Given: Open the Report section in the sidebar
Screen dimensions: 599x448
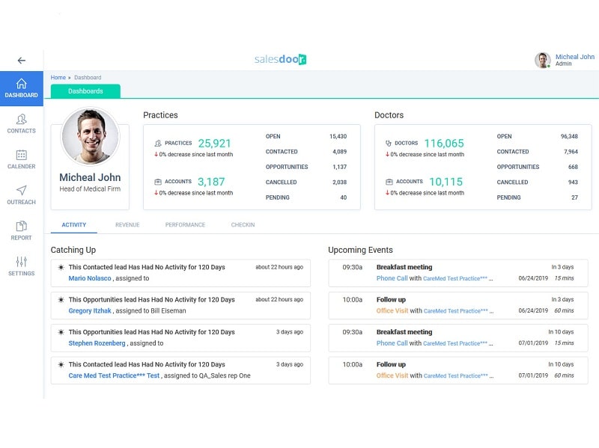Looking at the screenshot, I should coord(22,230).
